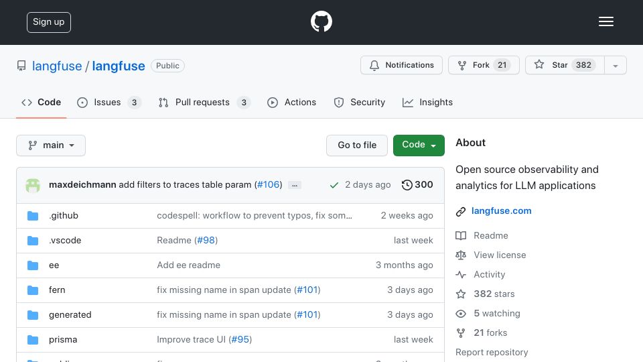Click the green checkmark commit status
The width and height of the screenshot is (643, 362).
click(x=334, y=185)
